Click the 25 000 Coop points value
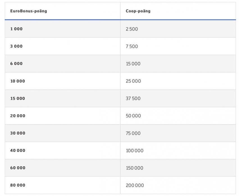Screen dimensions: 239x196 tap(133, 81)
